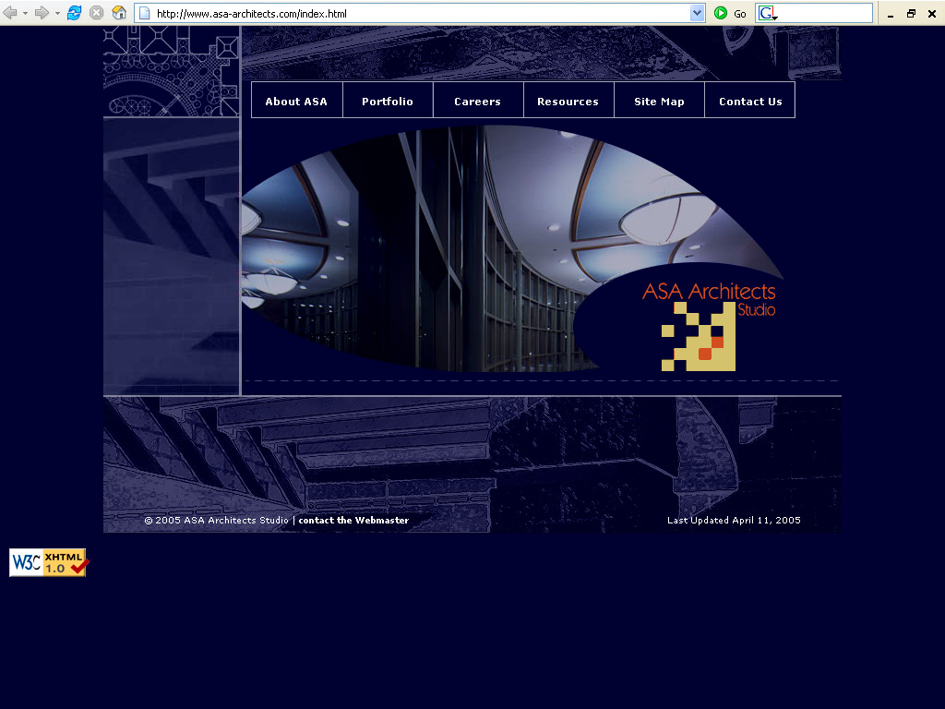Go forward with the Forward arrow
This screenshot has height=709, width=945.
coord(41,13)
